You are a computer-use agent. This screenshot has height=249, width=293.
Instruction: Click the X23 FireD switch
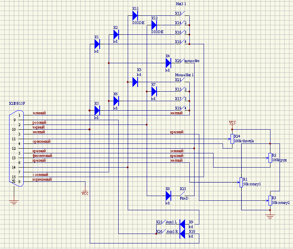[183, 194]
